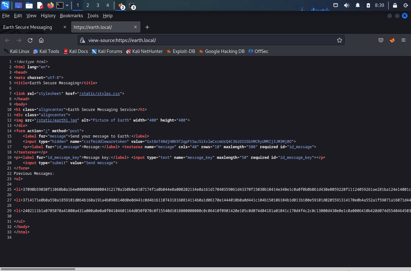Open the OffSec bookmark
The image size is (411, 271).
[x=258, y=51]
